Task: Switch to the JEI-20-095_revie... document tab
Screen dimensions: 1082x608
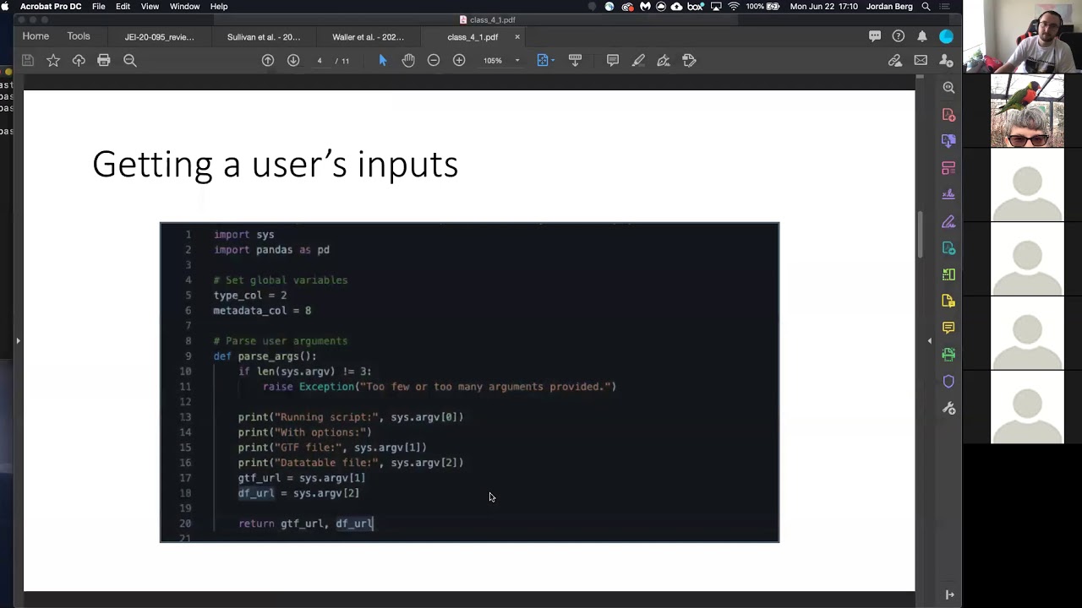Action: (x=159, y=37)
